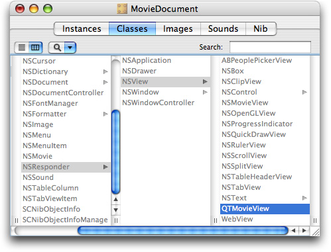Select NSClipView class
This screenshot has width=331, height=252.
241,81
